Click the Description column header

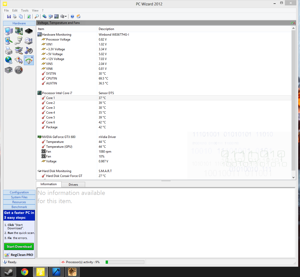click(x=194, y=29)
